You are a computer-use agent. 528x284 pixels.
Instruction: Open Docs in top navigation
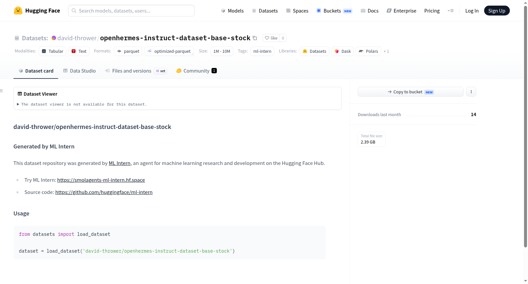click(x=370, y=11)
